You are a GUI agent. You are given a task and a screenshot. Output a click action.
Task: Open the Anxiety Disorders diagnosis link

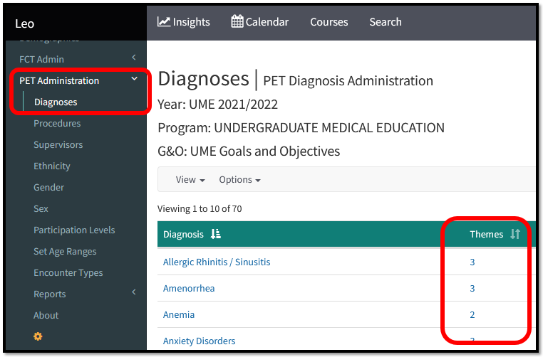pos(199,341)
